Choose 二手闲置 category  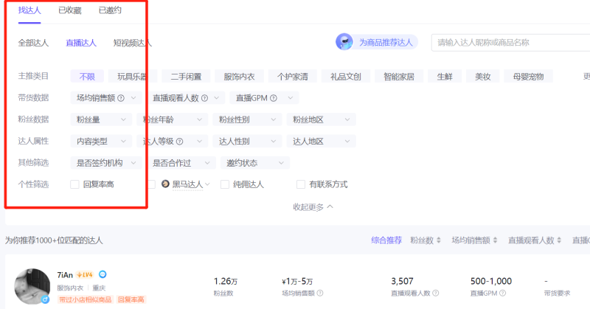pos(186,77)
